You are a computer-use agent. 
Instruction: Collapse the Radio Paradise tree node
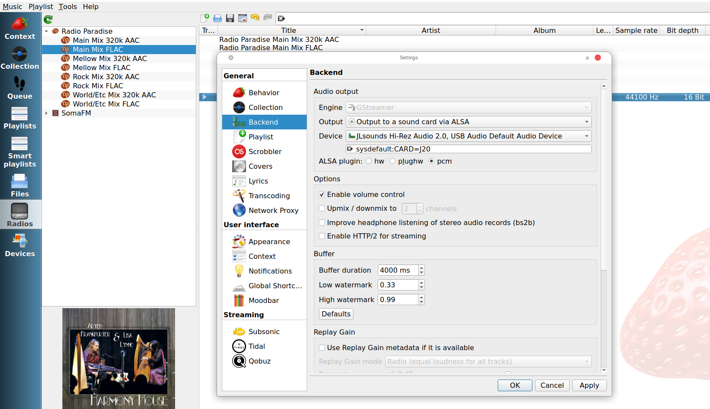point(46,31)
